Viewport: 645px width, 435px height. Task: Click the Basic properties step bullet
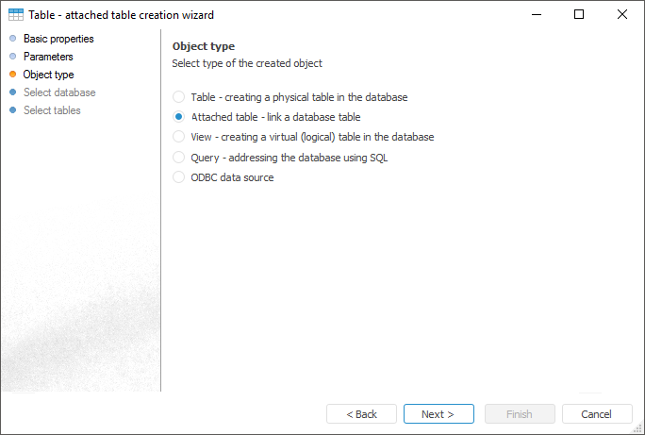(x=12, y=39)
